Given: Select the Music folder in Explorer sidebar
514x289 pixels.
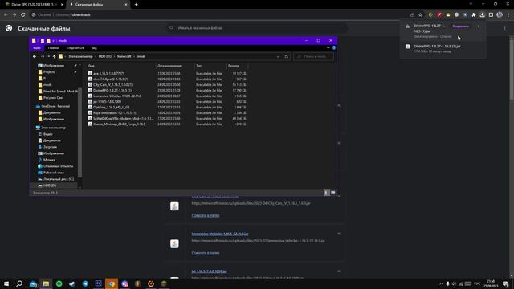Looking at the screenshot, I should 49,160.
